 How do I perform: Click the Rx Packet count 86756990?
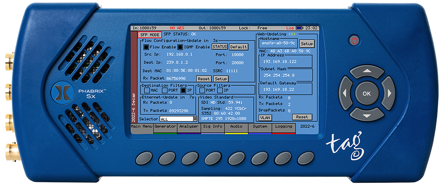click(x=176, y=78)
